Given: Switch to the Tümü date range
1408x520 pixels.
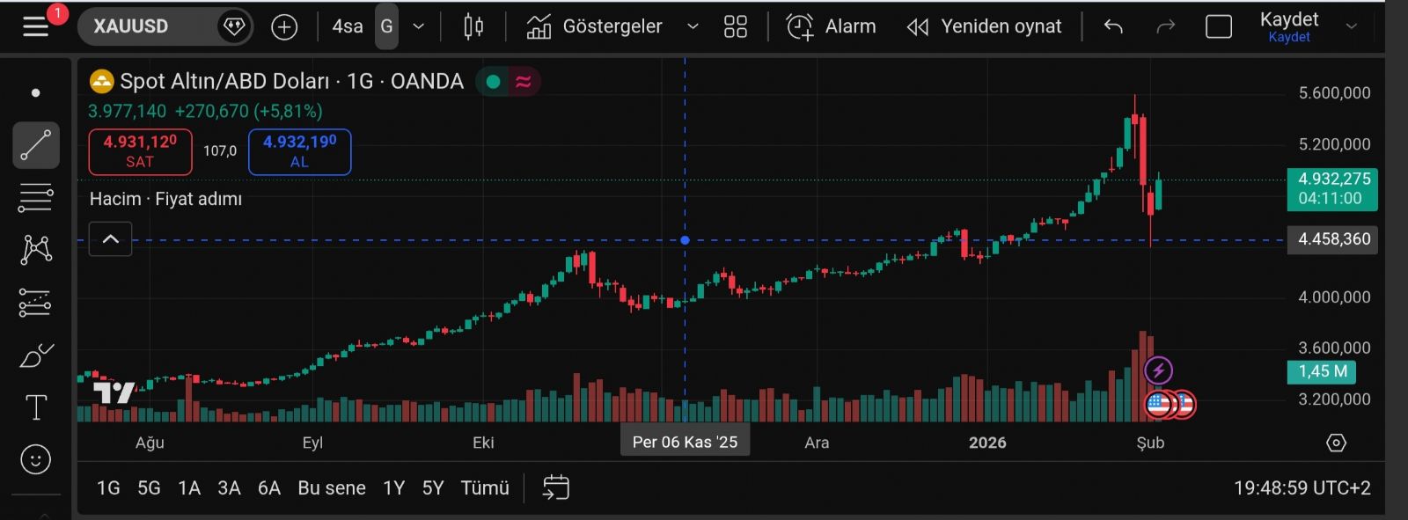Looking at the screenshot, I should 485,487.
